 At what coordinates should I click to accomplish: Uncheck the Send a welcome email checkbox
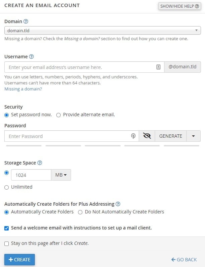pyautogui.click(x=7, y=228)
